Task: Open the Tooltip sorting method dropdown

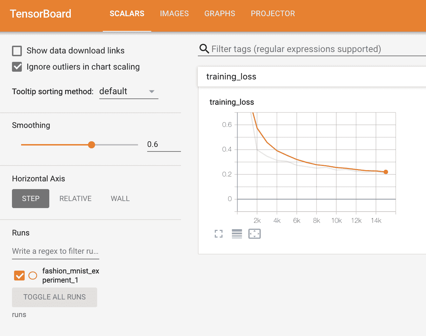Action: click(x=129, y=91)
